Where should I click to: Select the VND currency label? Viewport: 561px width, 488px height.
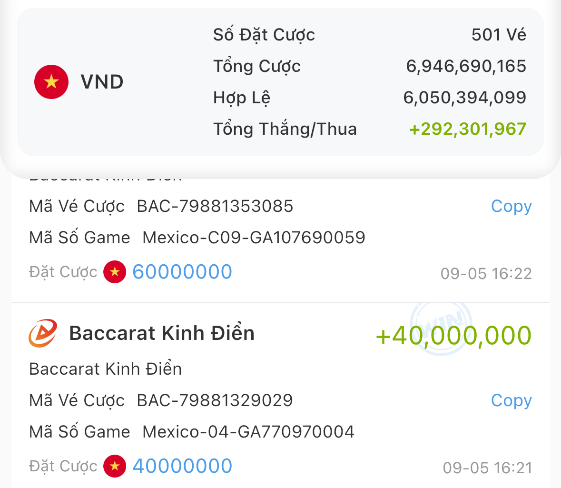(x=102, y=82)
